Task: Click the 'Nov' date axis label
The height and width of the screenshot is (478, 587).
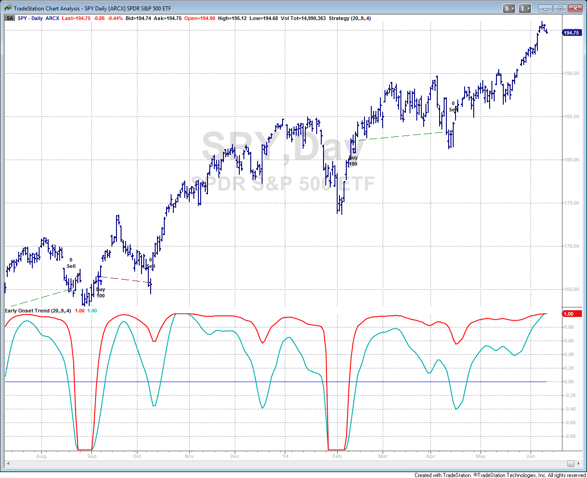Action: pos(189,456)
